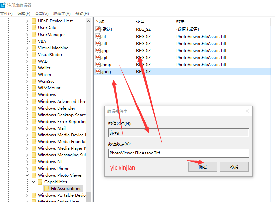This screenshot has height=202, width=275.
Task: Expand the Windows tree node
Action: [27, 95]
